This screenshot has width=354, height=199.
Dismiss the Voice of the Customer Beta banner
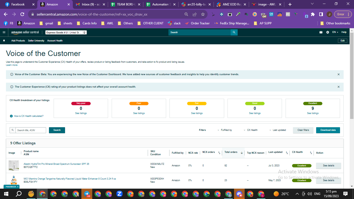click(338, 74)
